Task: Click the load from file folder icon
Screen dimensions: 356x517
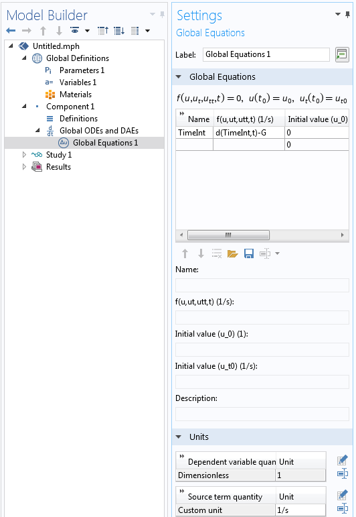Action: (233, 253)
